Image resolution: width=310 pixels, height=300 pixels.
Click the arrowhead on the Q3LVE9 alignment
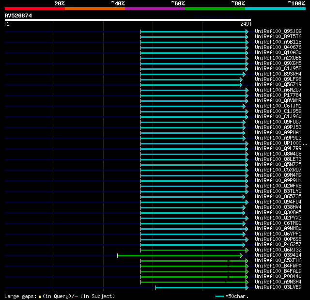point(247,287)
